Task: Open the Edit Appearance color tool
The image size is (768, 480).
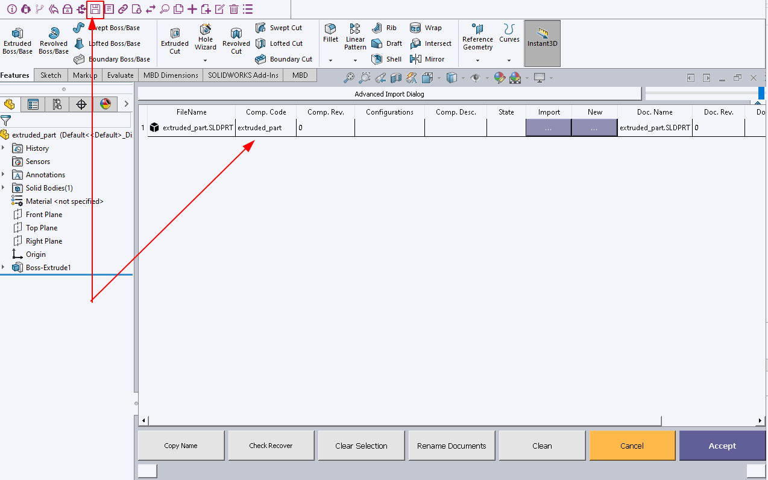Action: 499,78
